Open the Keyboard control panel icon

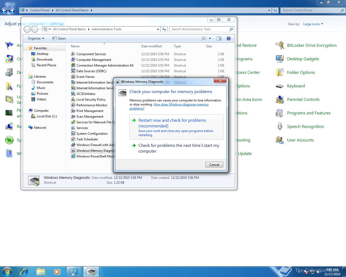[x=280, y=86]
